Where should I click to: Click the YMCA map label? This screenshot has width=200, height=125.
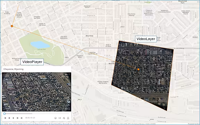(x=67, y=57)
